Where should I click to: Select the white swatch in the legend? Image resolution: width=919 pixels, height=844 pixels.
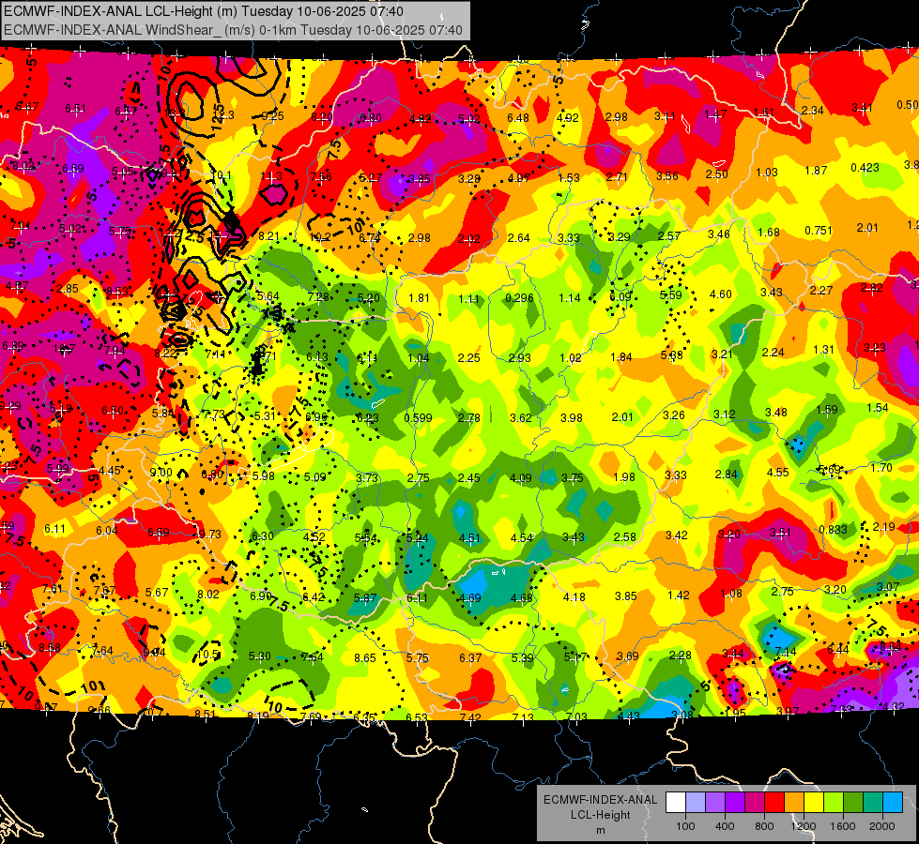tap(676, 803)
